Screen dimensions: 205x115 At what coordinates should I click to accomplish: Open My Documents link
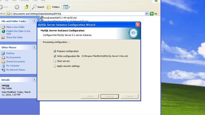(13, 57)
